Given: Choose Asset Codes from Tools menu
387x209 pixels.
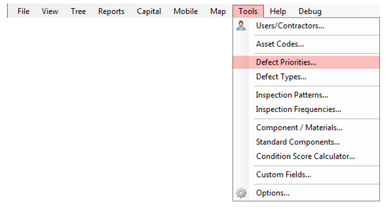Looking at the screenshot, I should coord(280,44).
